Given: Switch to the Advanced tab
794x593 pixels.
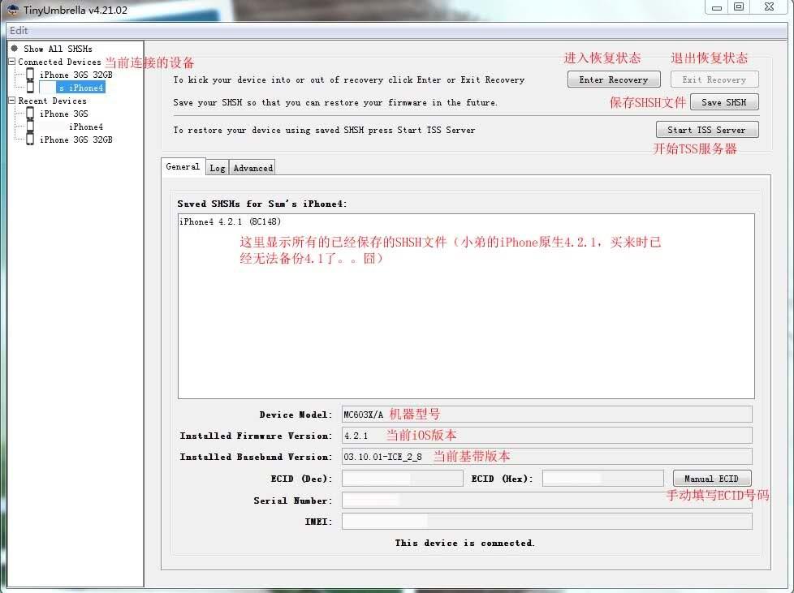Looking at the screenshot, I should pyautogui.click(x=252, y=168).
